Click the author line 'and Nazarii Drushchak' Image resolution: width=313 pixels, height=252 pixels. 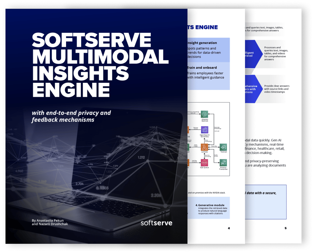(x=50, y=224)
